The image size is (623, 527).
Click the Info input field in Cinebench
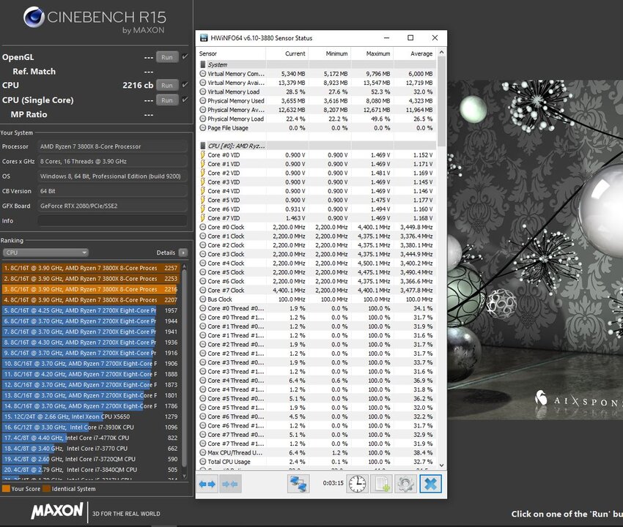pyautogui.click(x=112, y=220)
